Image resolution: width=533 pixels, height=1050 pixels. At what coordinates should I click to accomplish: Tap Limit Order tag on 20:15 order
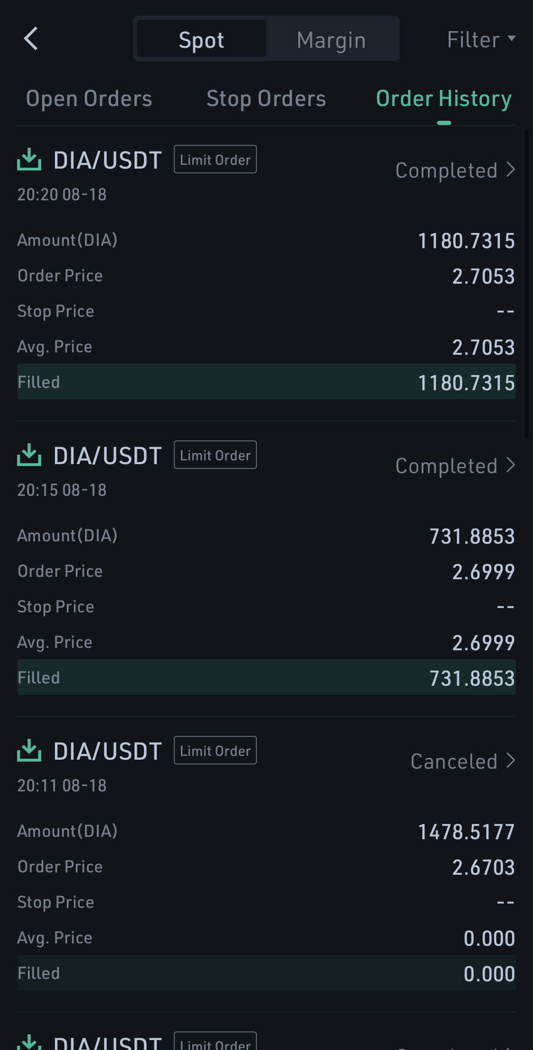(x=215, y=455)
